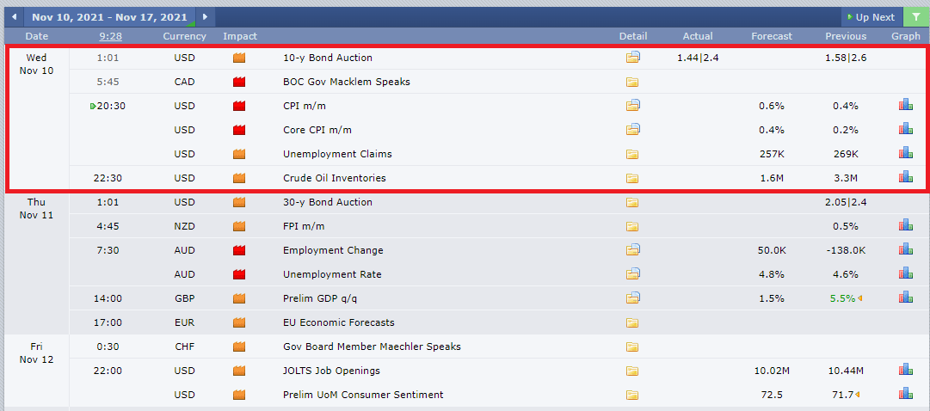Show graph for Crude Oil Inventories
930x411 pixels.
[x=905, y=177]
